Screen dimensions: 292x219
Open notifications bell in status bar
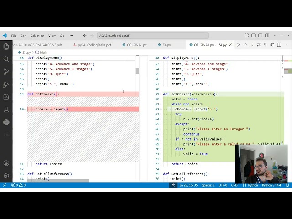pos(287,185)
